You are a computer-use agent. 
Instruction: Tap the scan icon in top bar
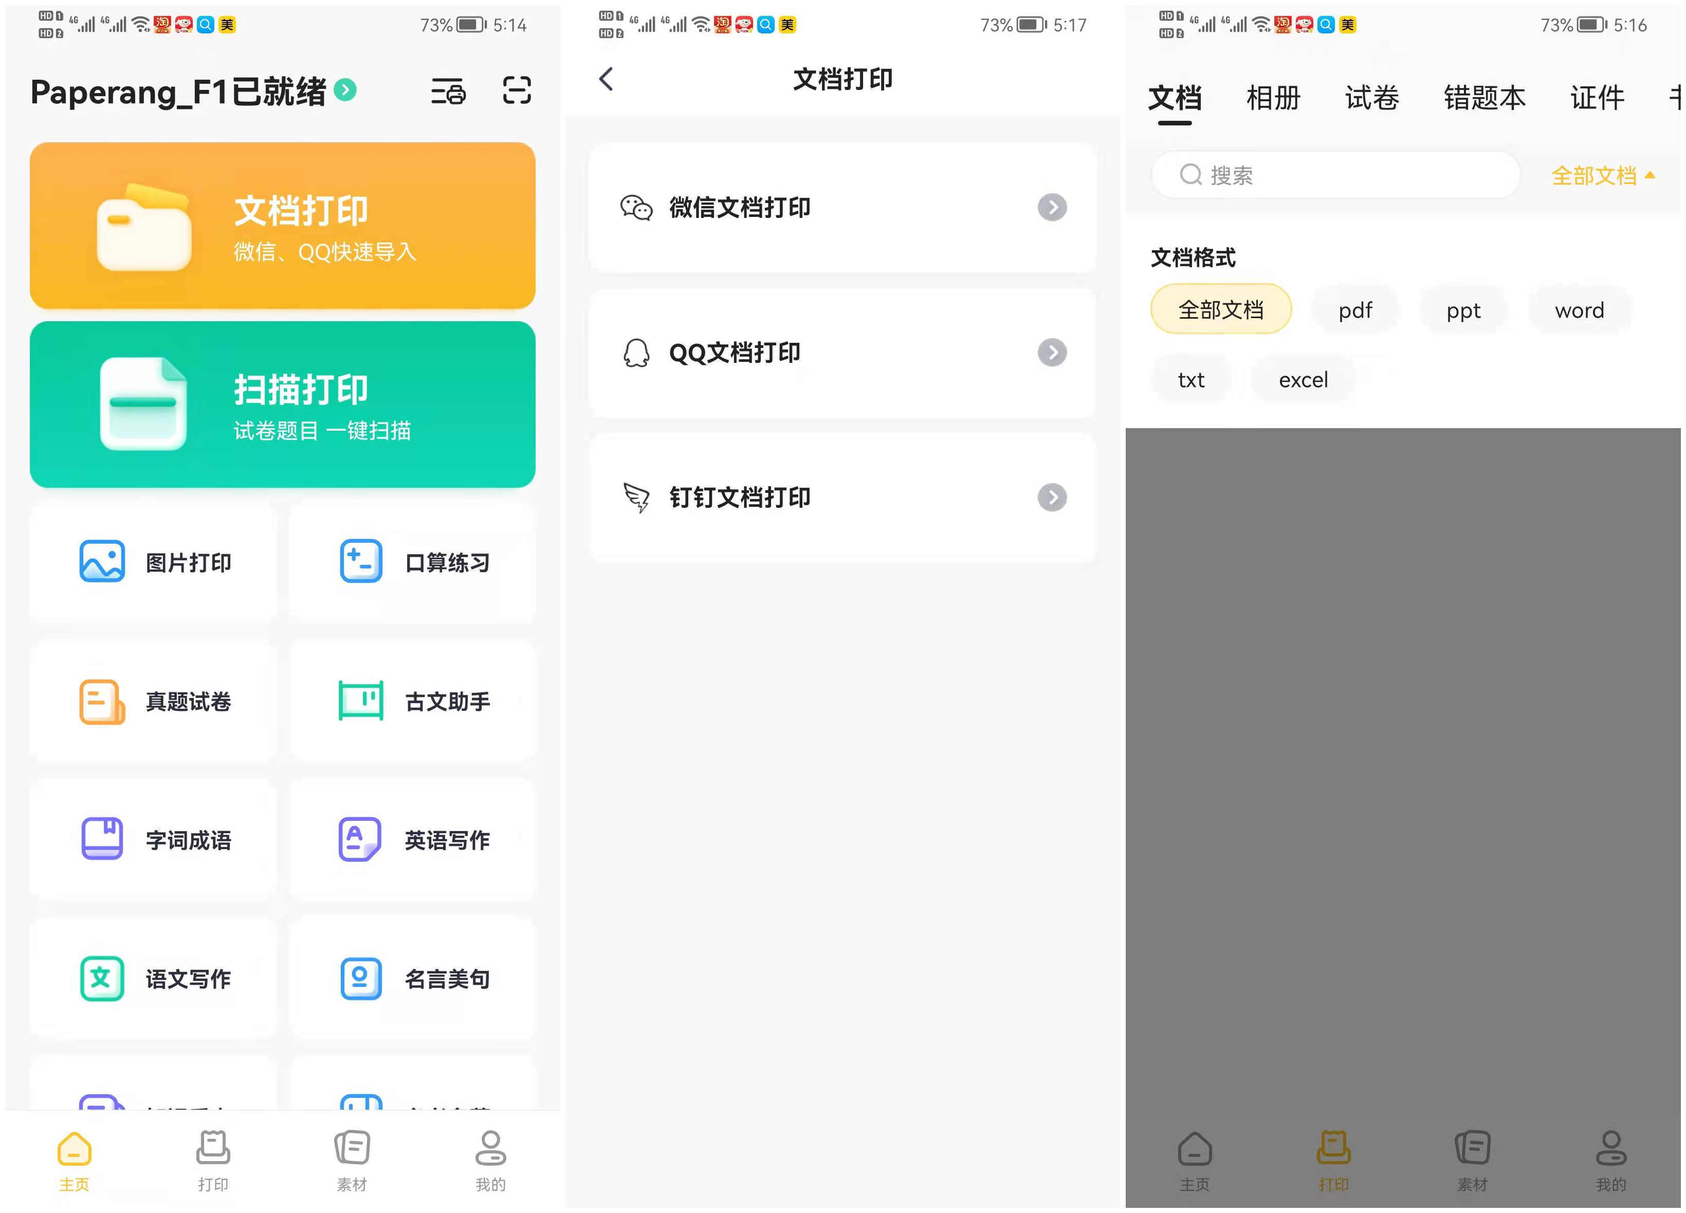point(518,90)
